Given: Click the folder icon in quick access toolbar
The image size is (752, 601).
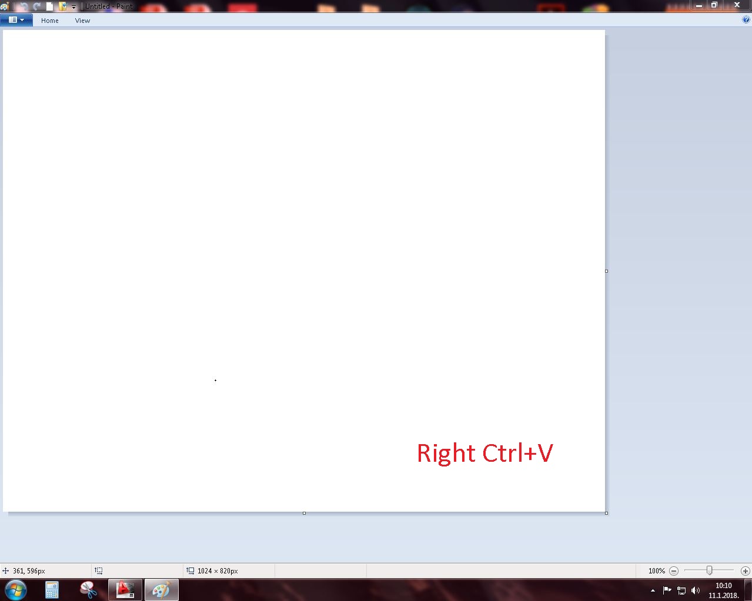Looking at the screenshot, I should point(63,6).
